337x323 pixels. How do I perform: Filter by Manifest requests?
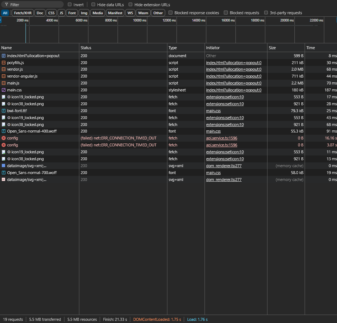pyautogui.click(x=115, y=13)
